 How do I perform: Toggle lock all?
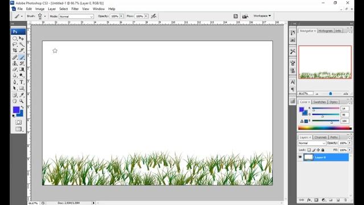point(322,150)
